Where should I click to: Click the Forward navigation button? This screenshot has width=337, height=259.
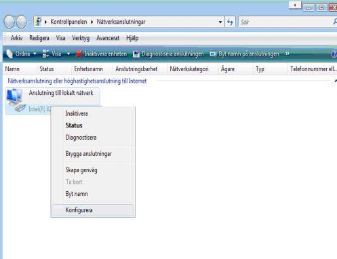pos(22,22)
